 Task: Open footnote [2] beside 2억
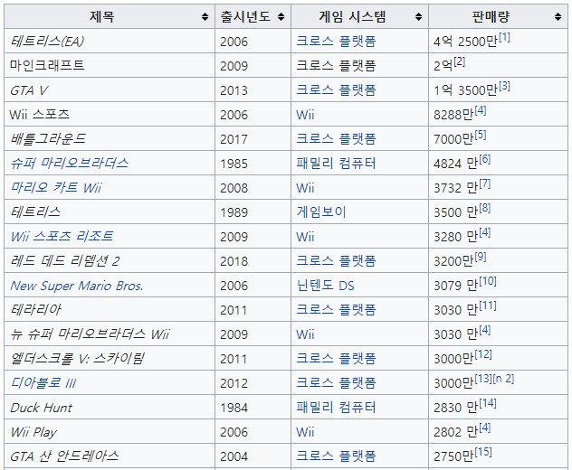pyautogui.click(x=459, y=61)
